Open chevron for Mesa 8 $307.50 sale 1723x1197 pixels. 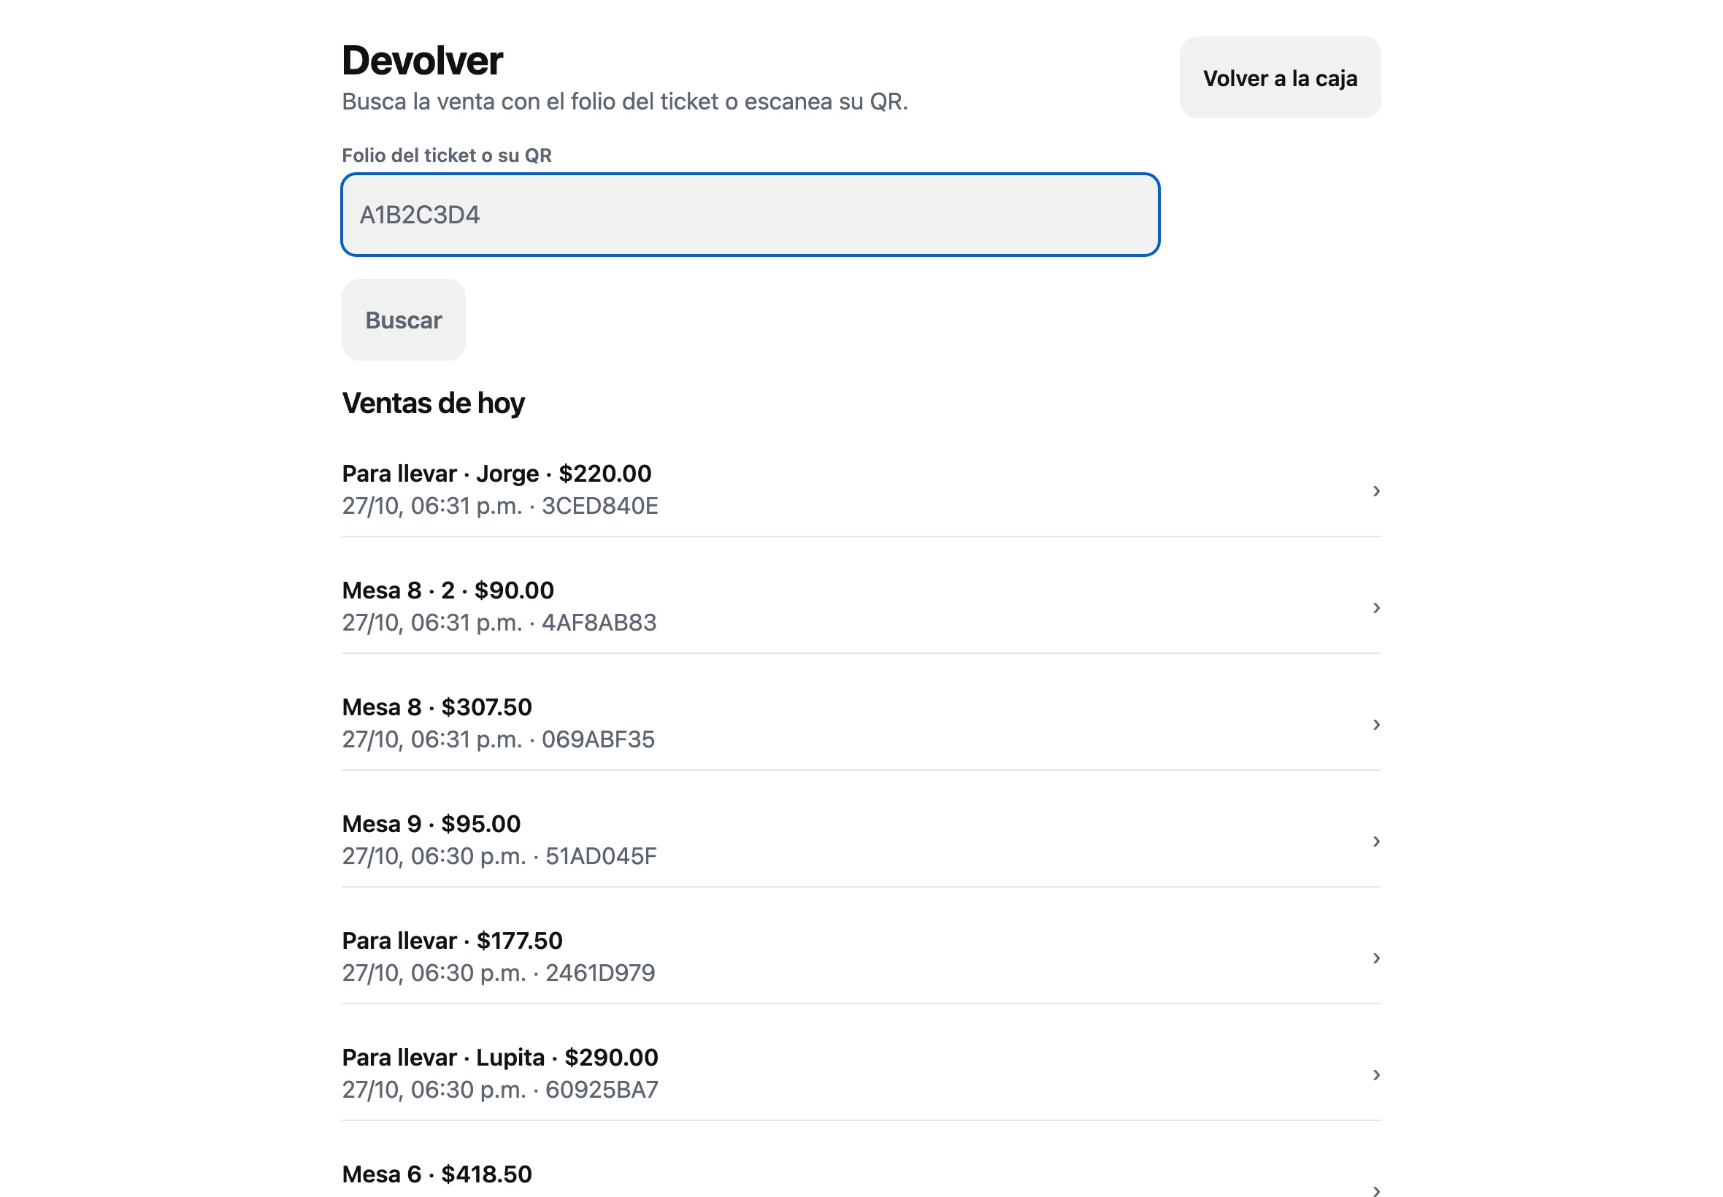point(1375,725)
